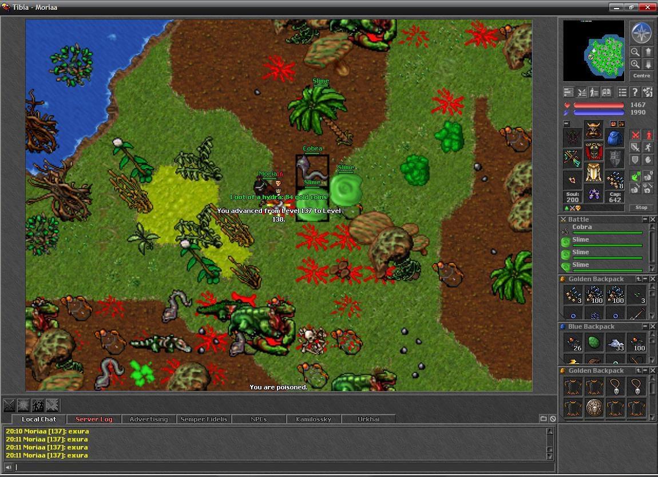The image size is (658, 477).
Task: Open the Advertising chat tab
Action: pos(149,419)
